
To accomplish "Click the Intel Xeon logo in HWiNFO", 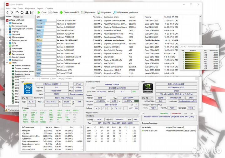I will [x=28, y=89].
